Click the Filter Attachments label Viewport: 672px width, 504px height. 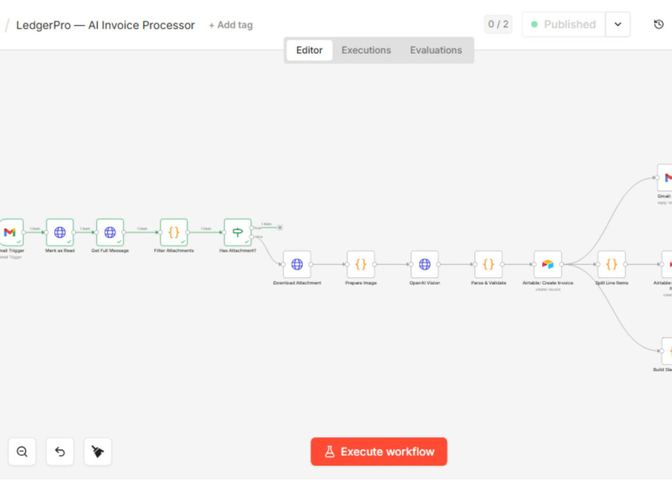coord(174,251)
